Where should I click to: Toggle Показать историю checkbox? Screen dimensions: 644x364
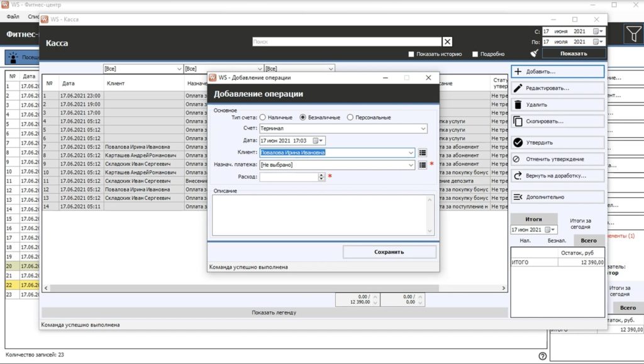coord(411,54)
